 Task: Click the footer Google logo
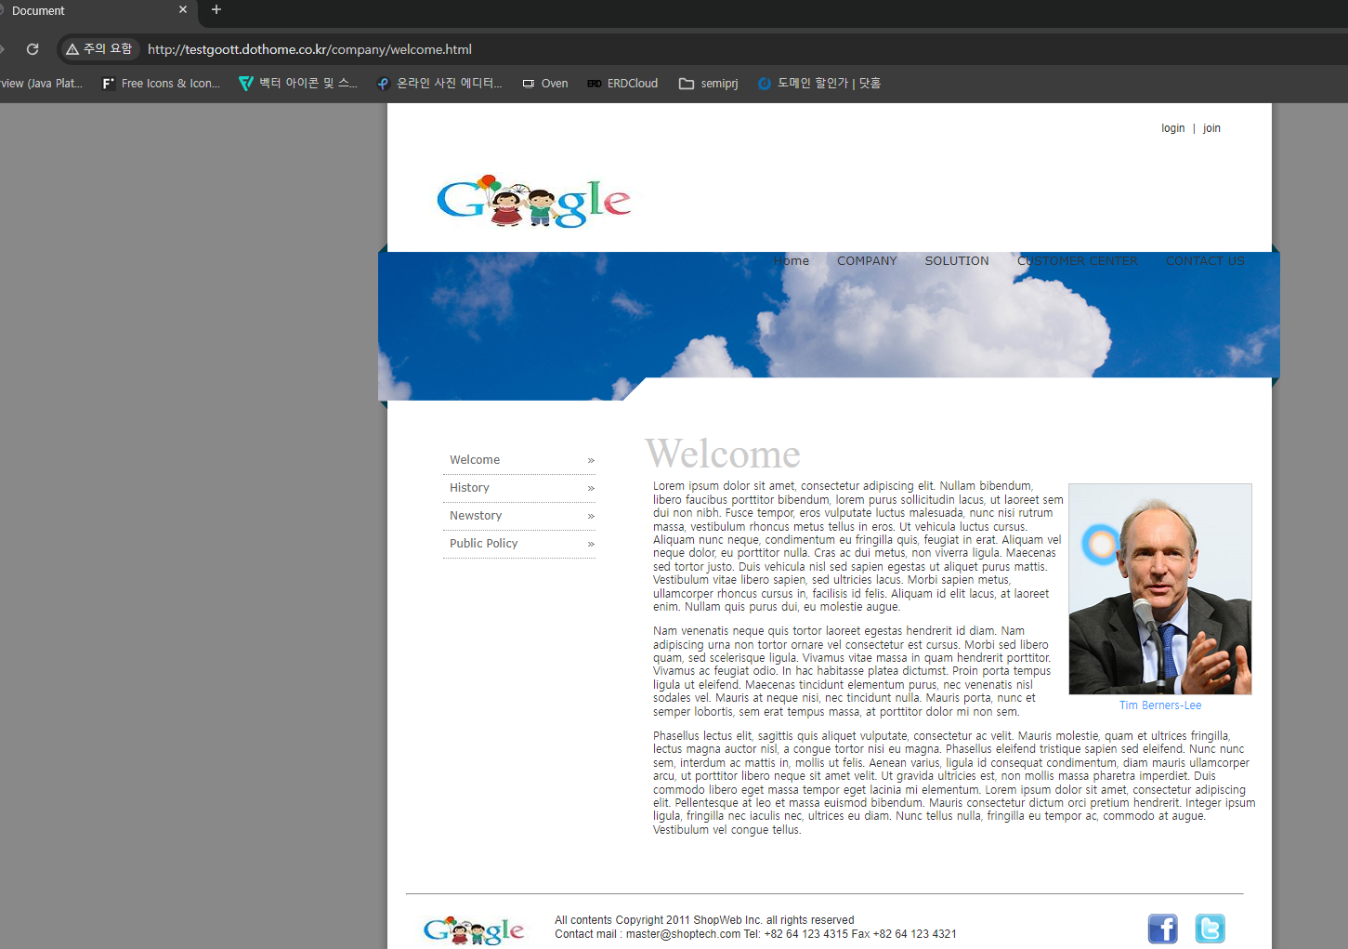coord(474,929)
